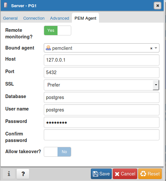Click the pemclient agent icon
The image size is (166, 181).
(48, 48)
